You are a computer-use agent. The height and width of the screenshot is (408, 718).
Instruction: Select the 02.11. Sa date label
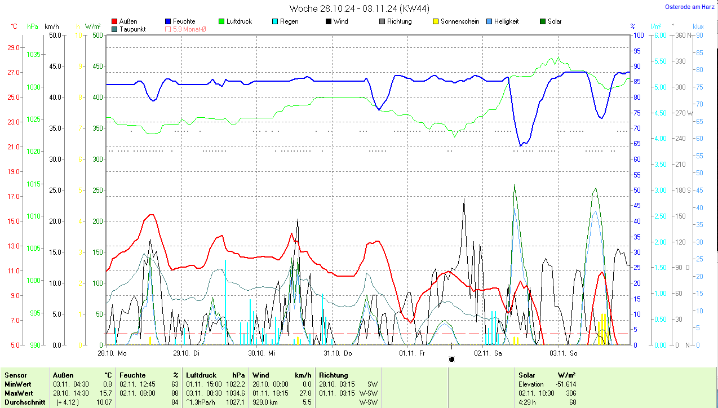(x=488, y=353)
